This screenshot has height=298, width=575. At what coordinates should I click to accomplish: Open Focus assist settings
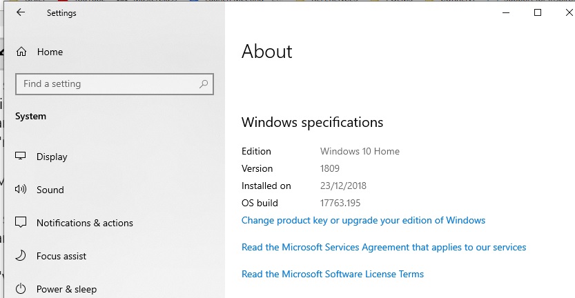pos(61,256)
